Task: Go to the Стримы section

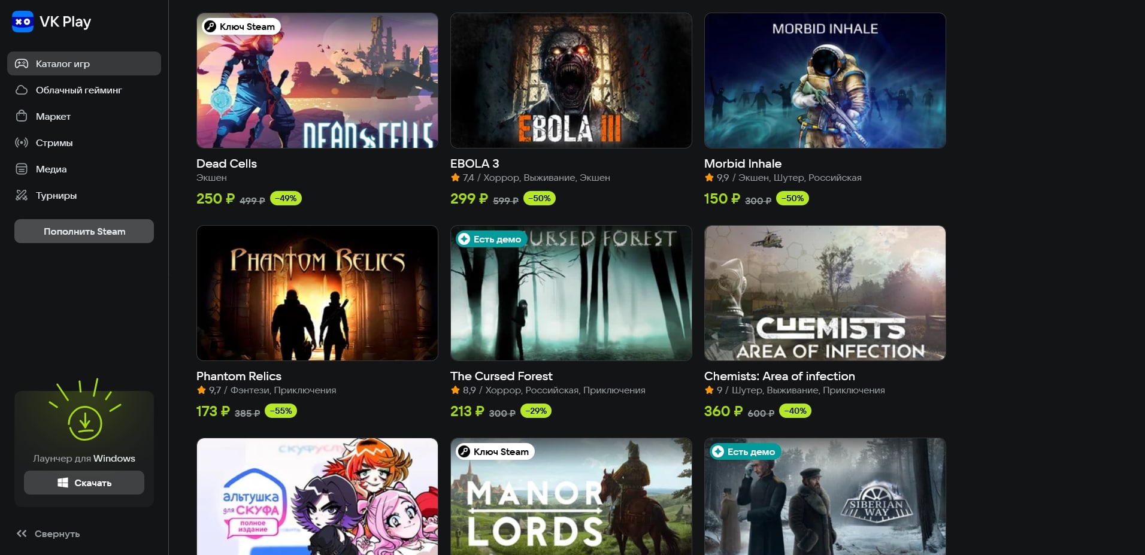Action: [84, 142]
